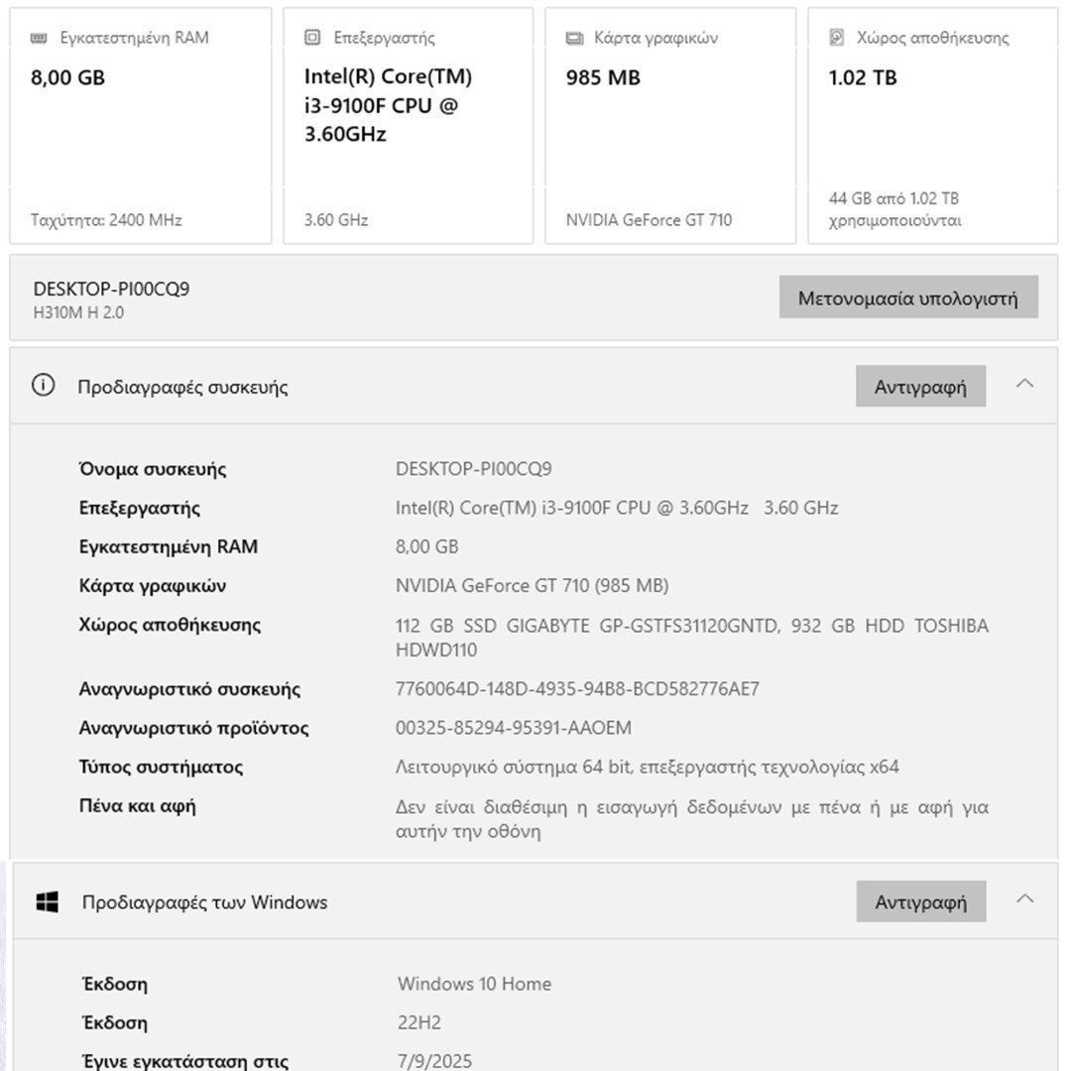Copy device specifications with Αντιγραφή button
1071x1071 pixels.
tap(920, 387)
